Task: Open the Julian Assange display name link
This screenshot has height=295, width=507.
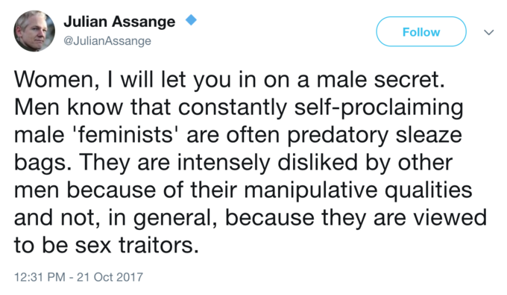Action: click(x=119, y=22)
